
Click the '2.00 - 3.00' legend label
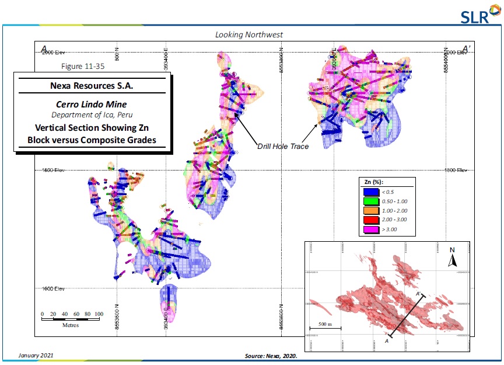coord(394,220)
